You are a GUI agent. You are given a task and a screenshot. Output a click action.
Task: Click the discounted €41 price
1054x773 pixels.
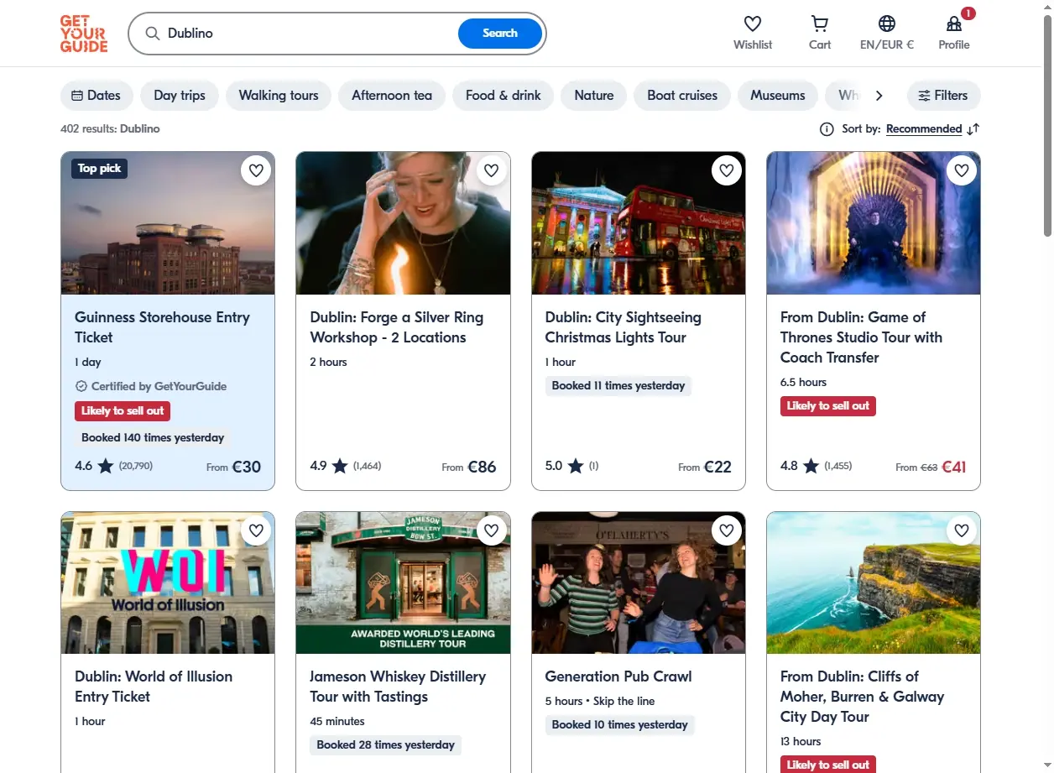tap(953, 467)
